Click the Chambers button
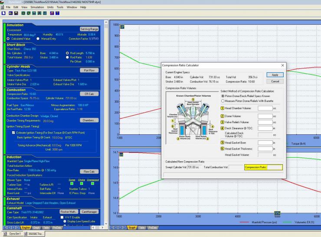This screenshot has width=321, height=237. tap(89, 120)
